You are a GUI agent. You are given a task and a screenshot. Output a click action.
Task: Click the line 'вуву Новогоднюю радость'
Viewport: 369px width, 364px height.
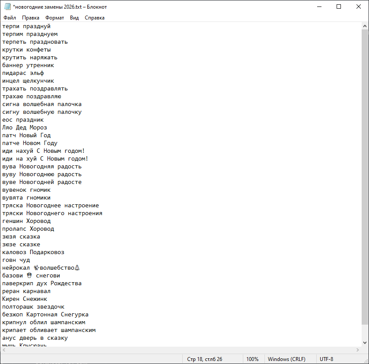[x=42, y=174]
